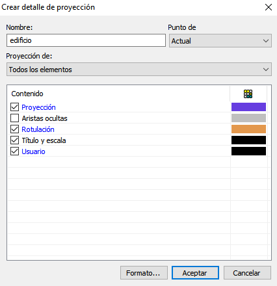Screen dimensions: 277x286
Task: Expand the Proyección de dropdown
Action: [139, 70]
